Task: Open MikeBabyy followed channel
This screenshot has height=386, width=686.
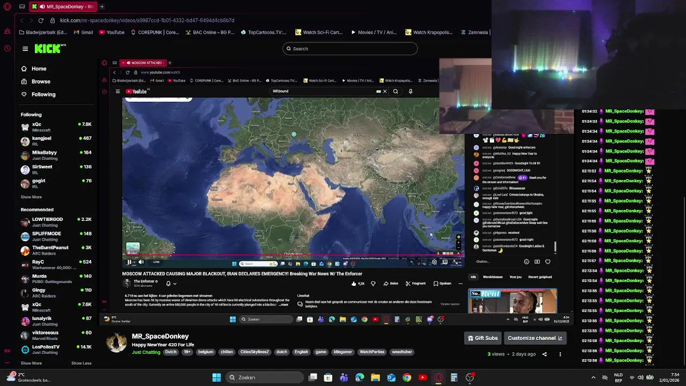Action: pyautogui.click(x=56, y=155)
